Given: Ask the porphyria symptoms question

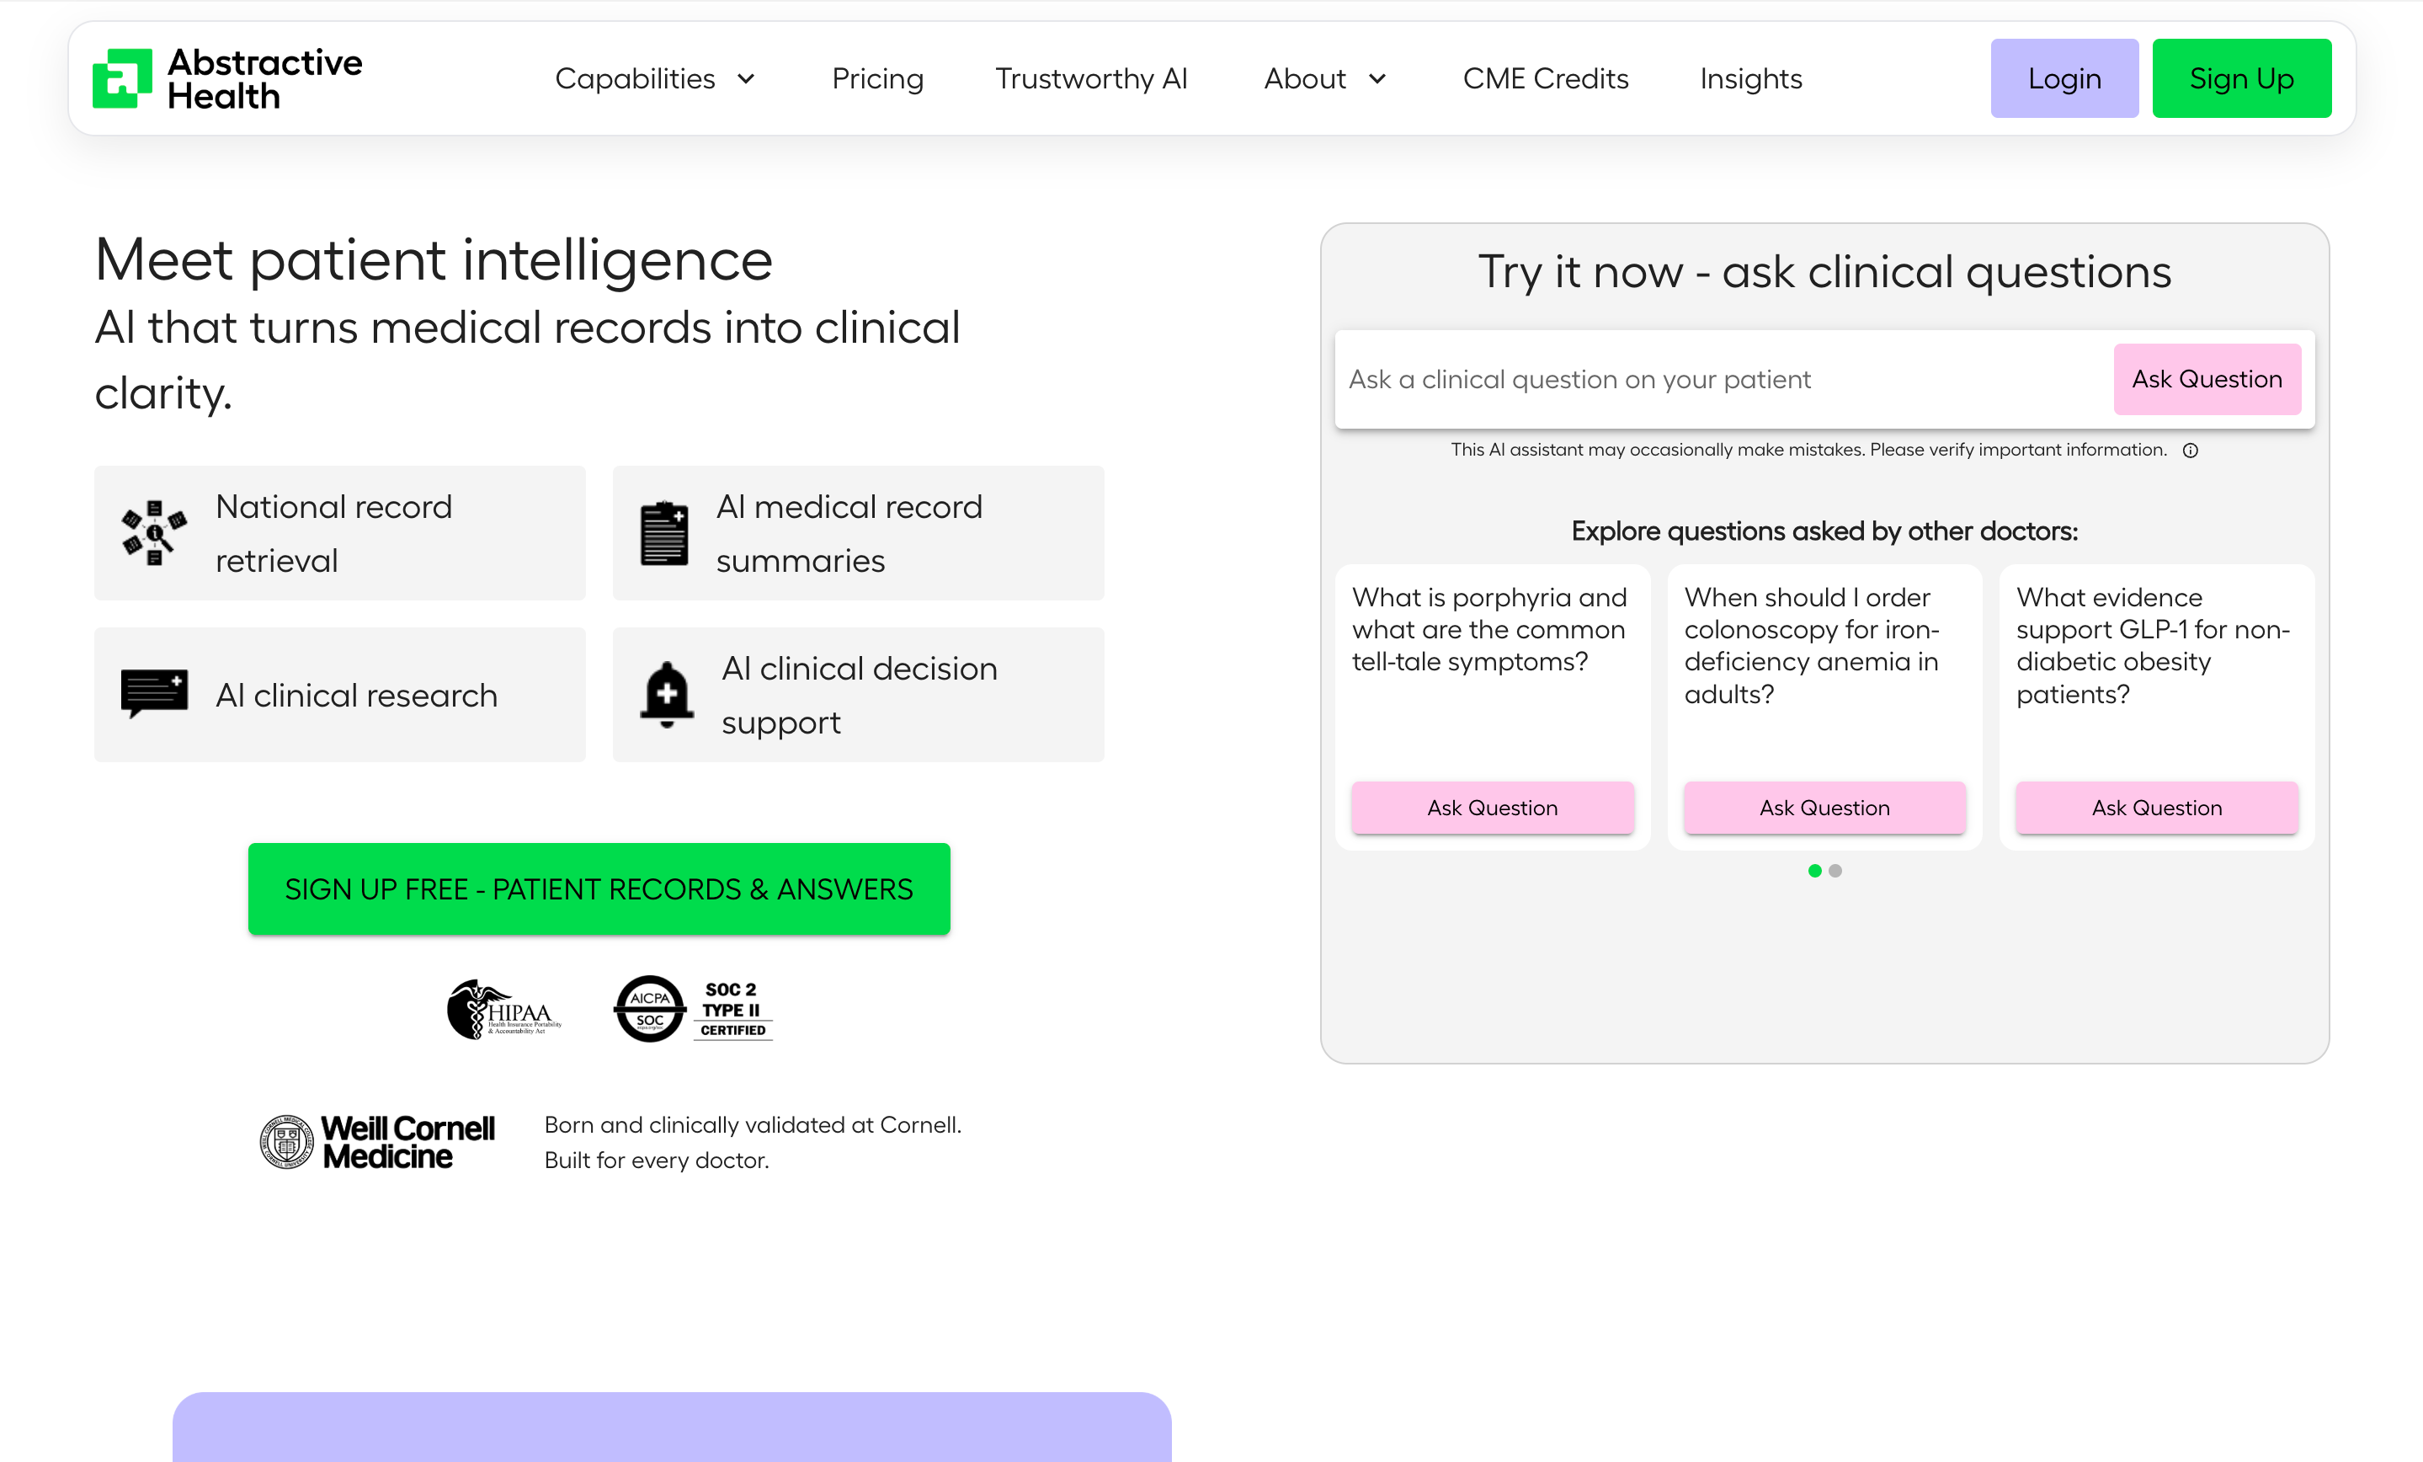Looking at the screenshot, I should [1492, 808].
